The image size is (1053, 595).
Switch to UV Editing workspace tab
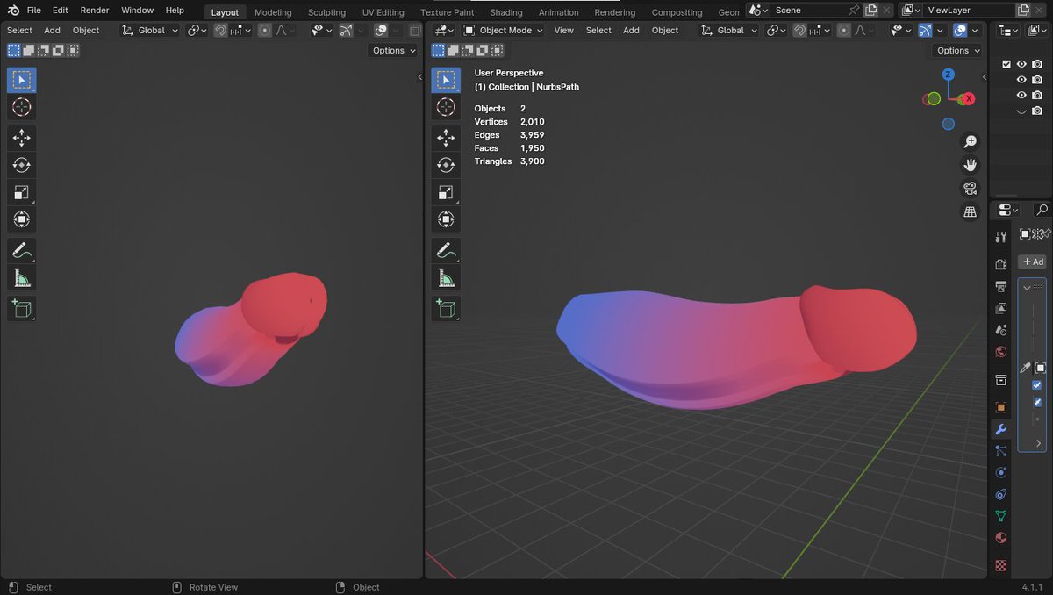point(383,12)
